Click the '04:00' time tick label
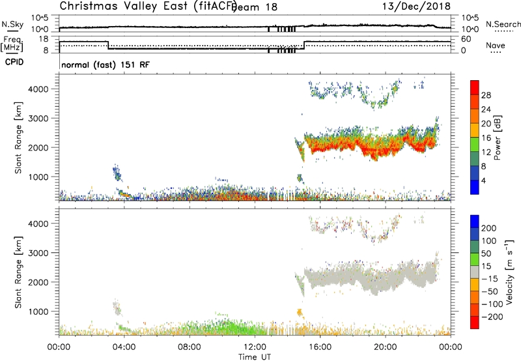Screen dimensions: 521x361 (x=124, y=347)
